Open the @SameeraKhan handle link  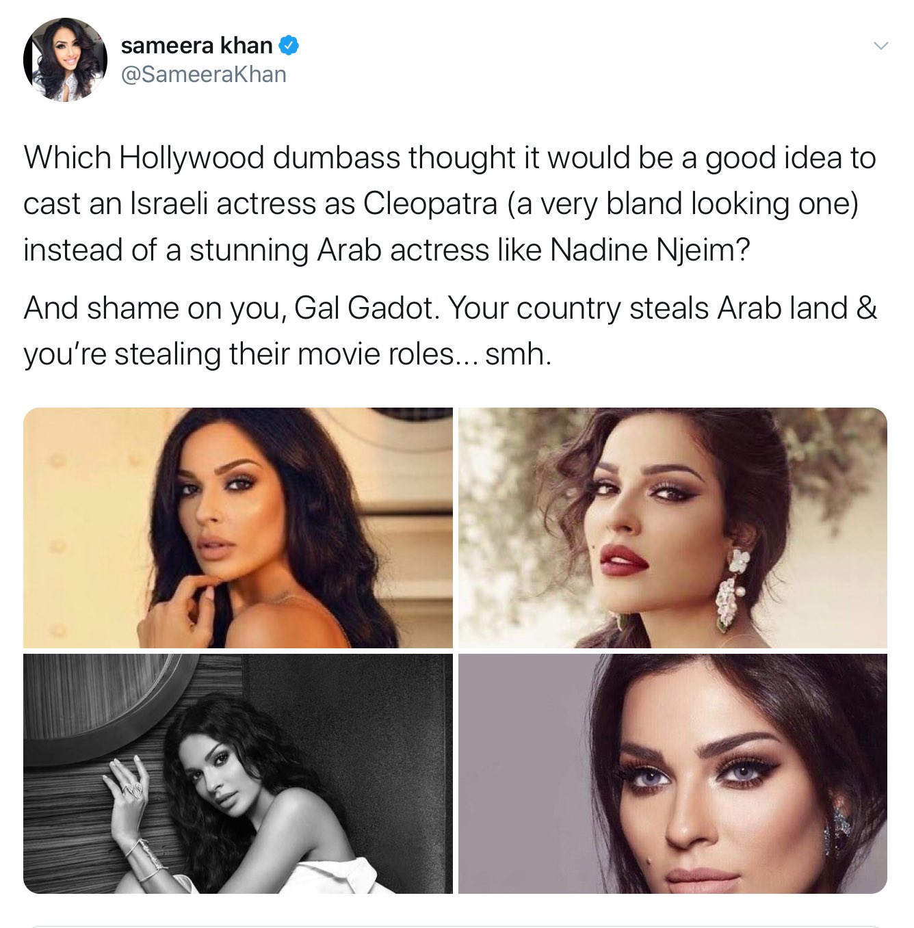tap(204, 74)
